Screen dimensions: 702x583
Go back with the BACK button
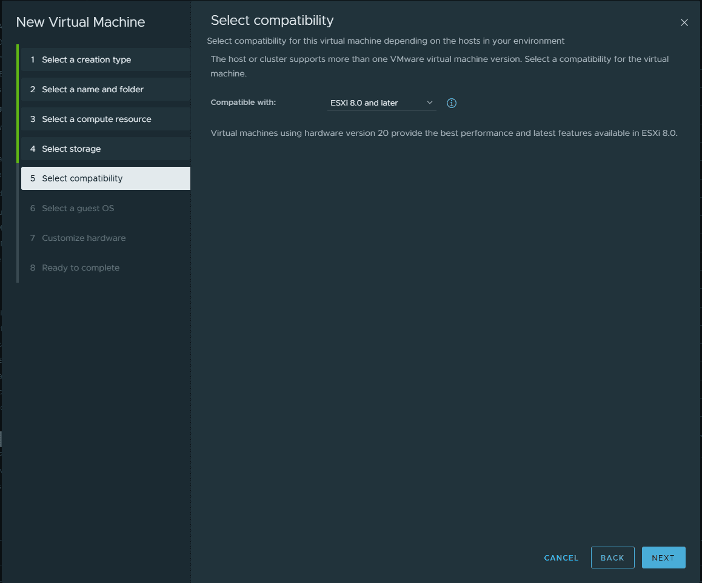click(612, 558)
